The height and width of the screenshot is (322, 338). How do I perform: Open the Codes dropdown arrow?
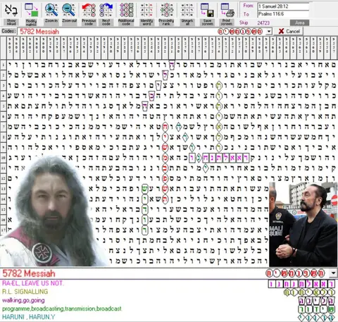269,31
